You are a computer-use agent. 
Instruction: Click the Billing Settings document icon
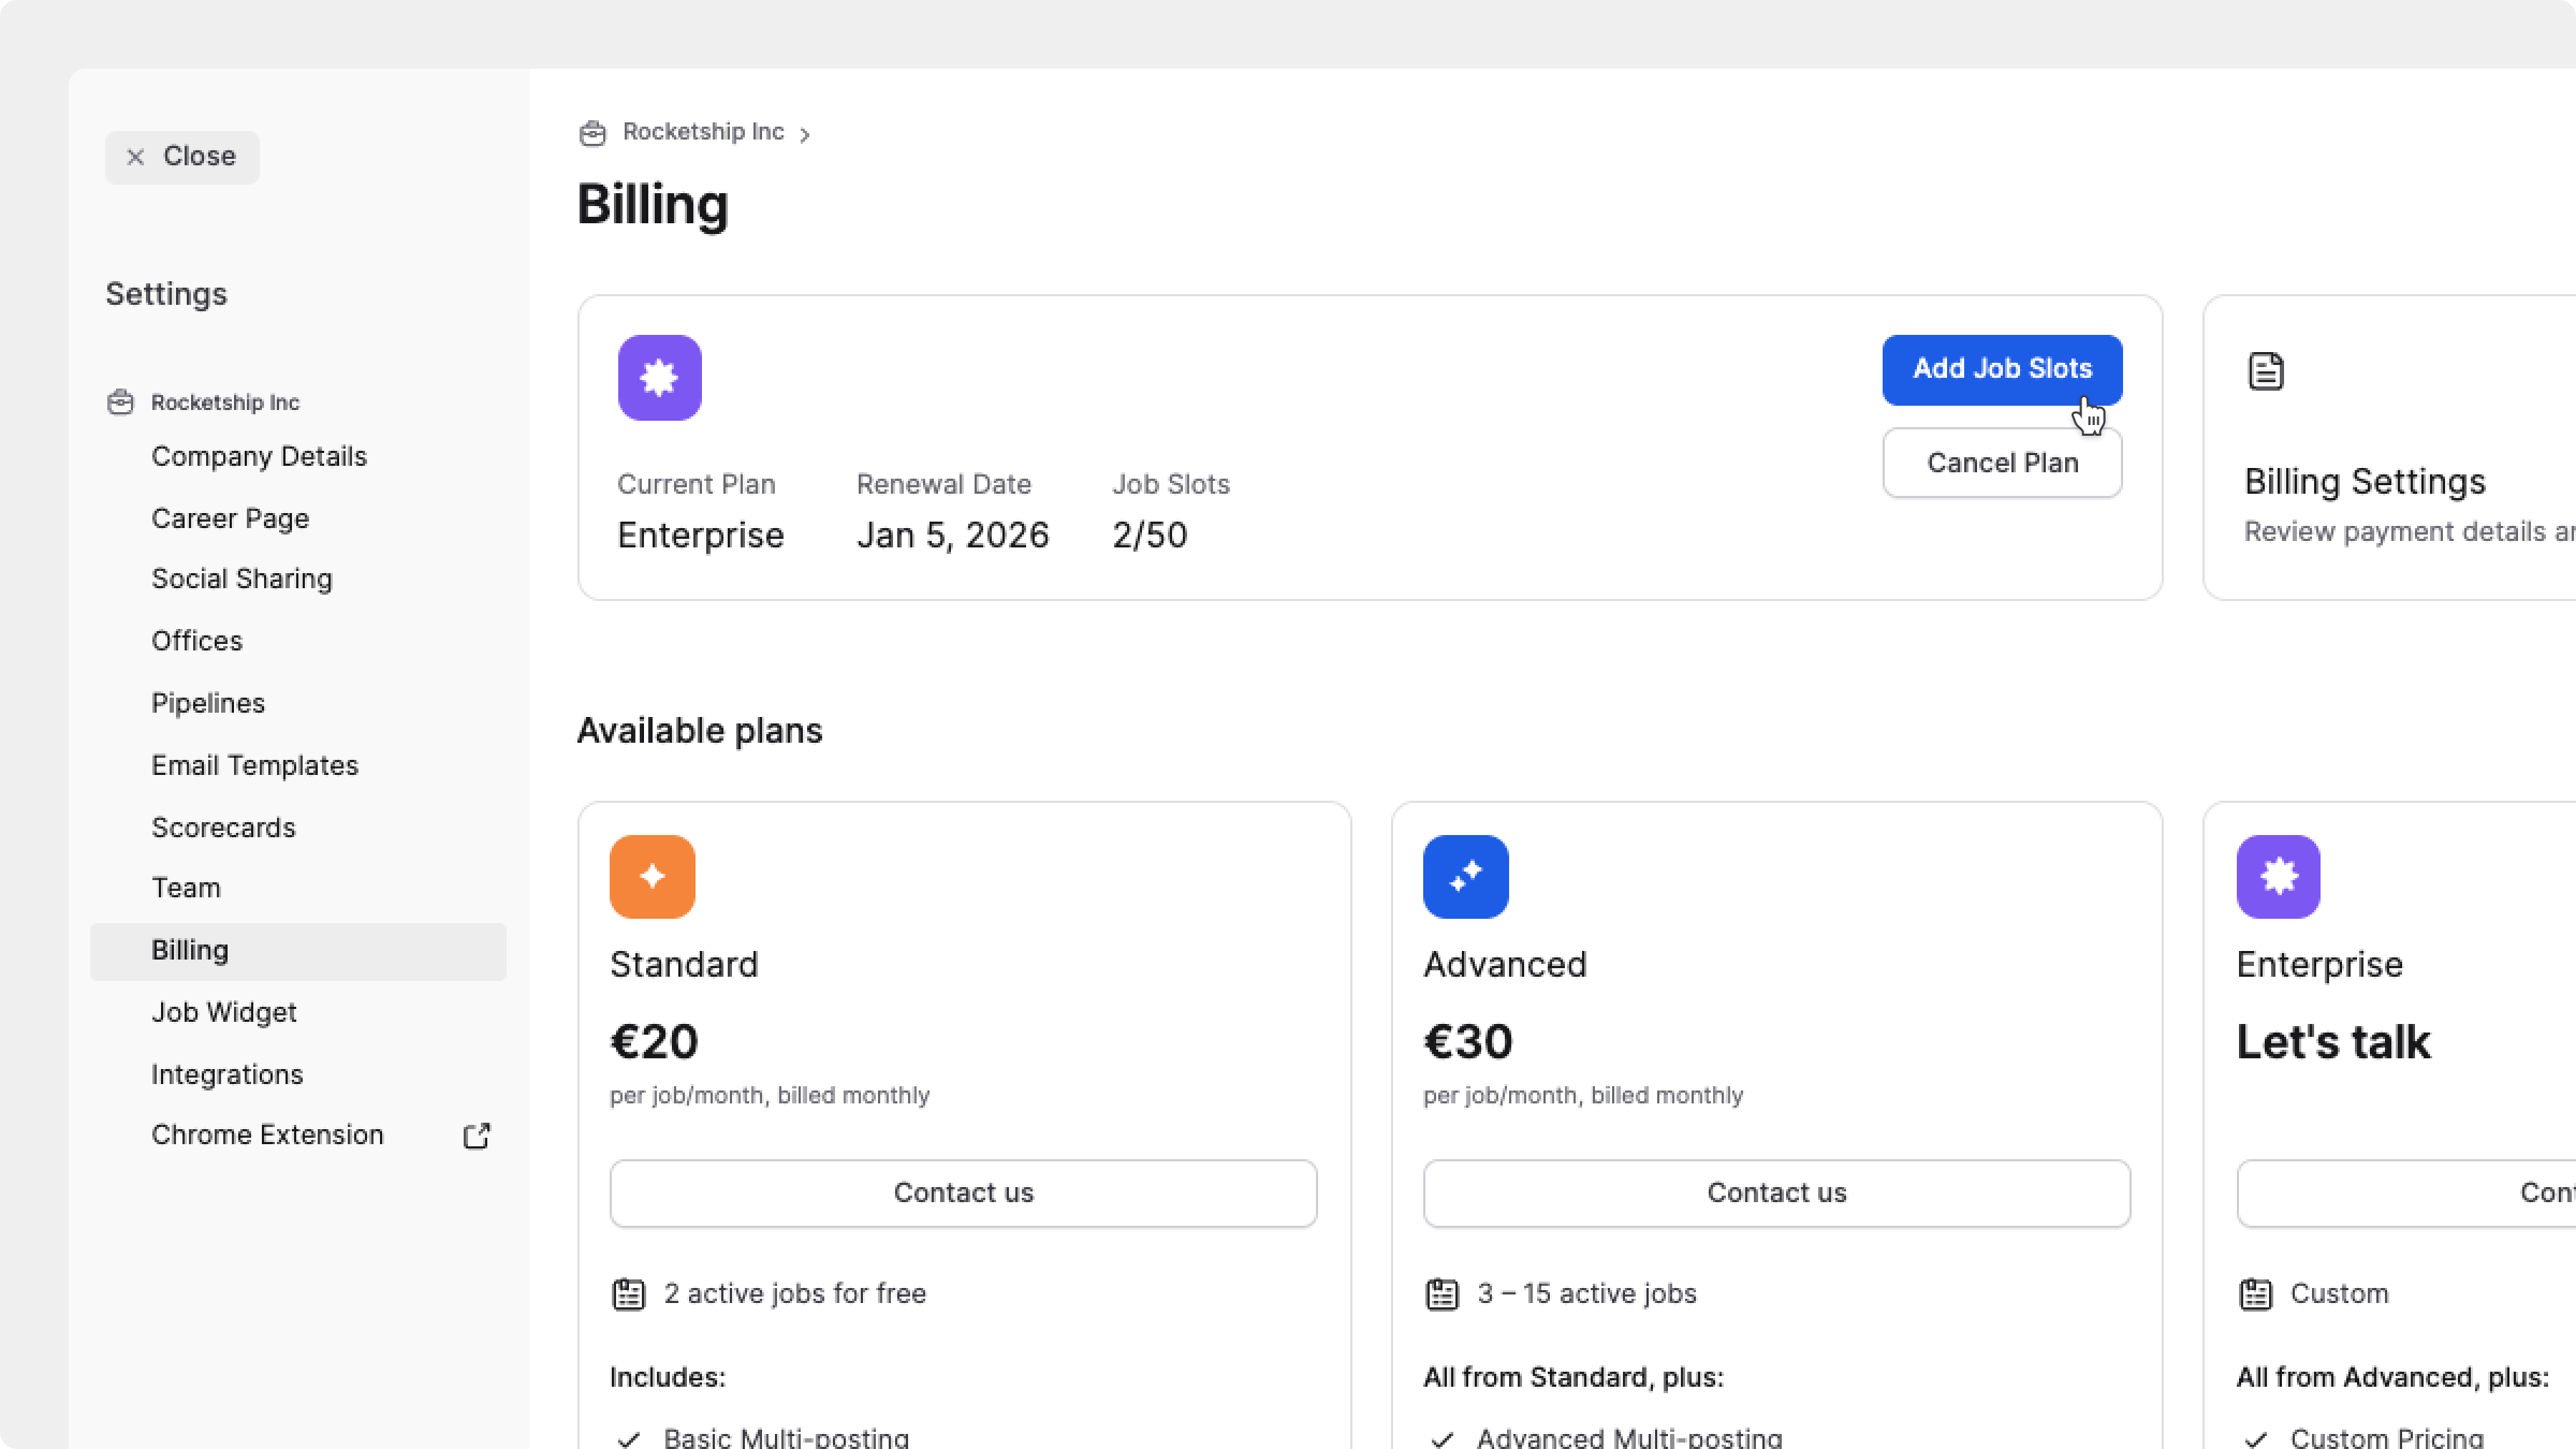[2265, 371]
